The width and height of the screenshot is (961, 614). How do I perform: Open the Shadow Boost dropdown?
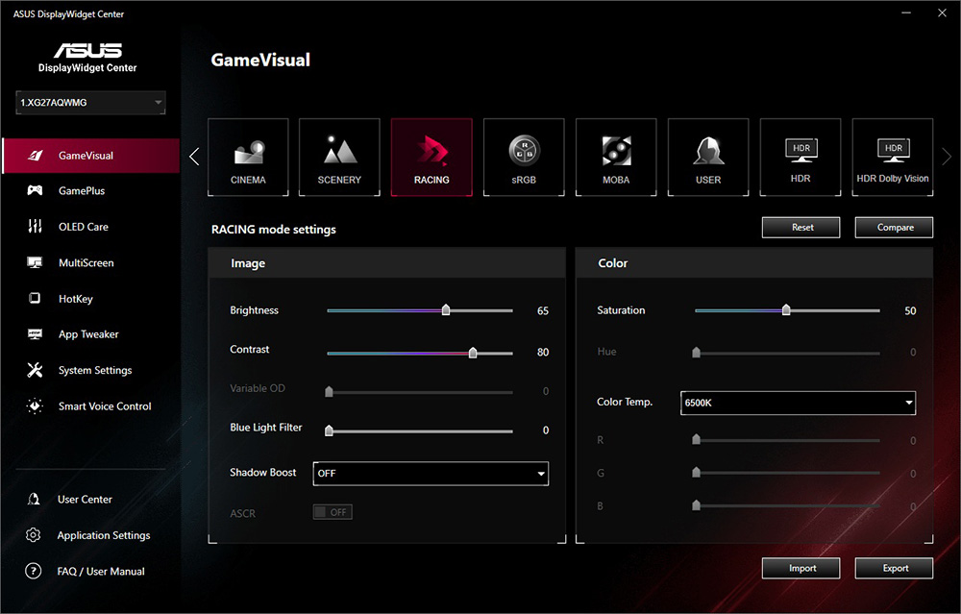(431, 473)
